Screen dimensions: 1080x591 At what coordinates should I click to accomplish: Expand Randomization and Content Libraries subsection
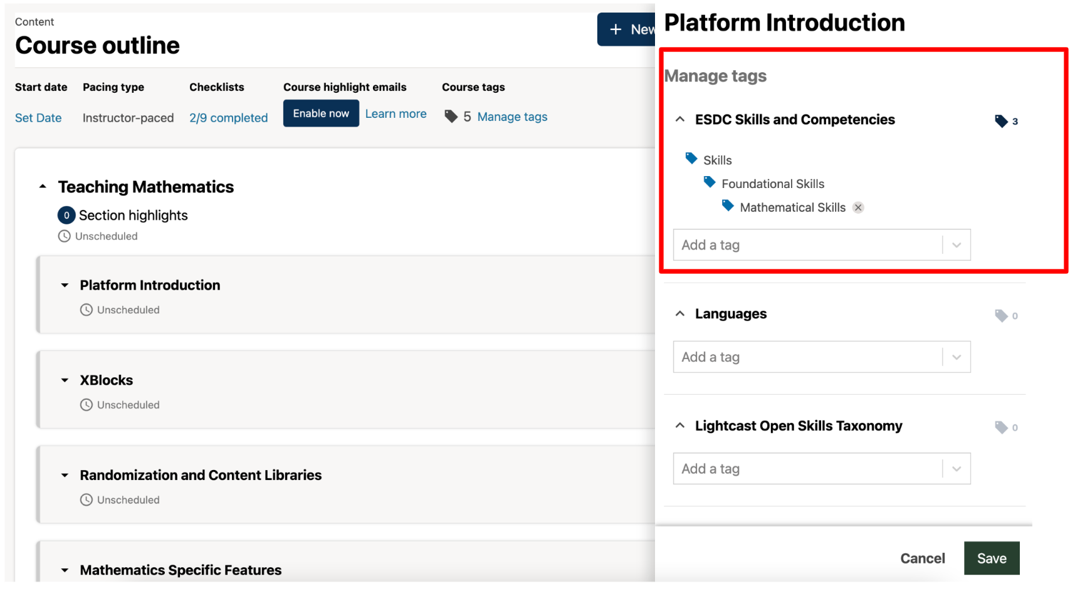point(65,475)
